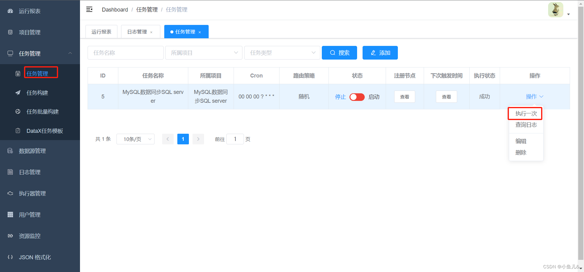Toggle the task 状态 switch
584x272 pixels.
point(357,97)
